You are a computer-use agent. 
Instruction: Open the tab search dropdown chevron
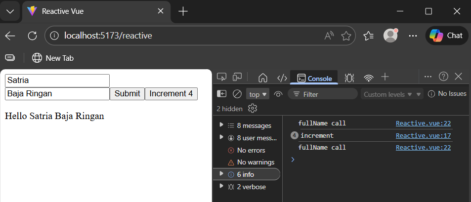(x=10, y=11)
